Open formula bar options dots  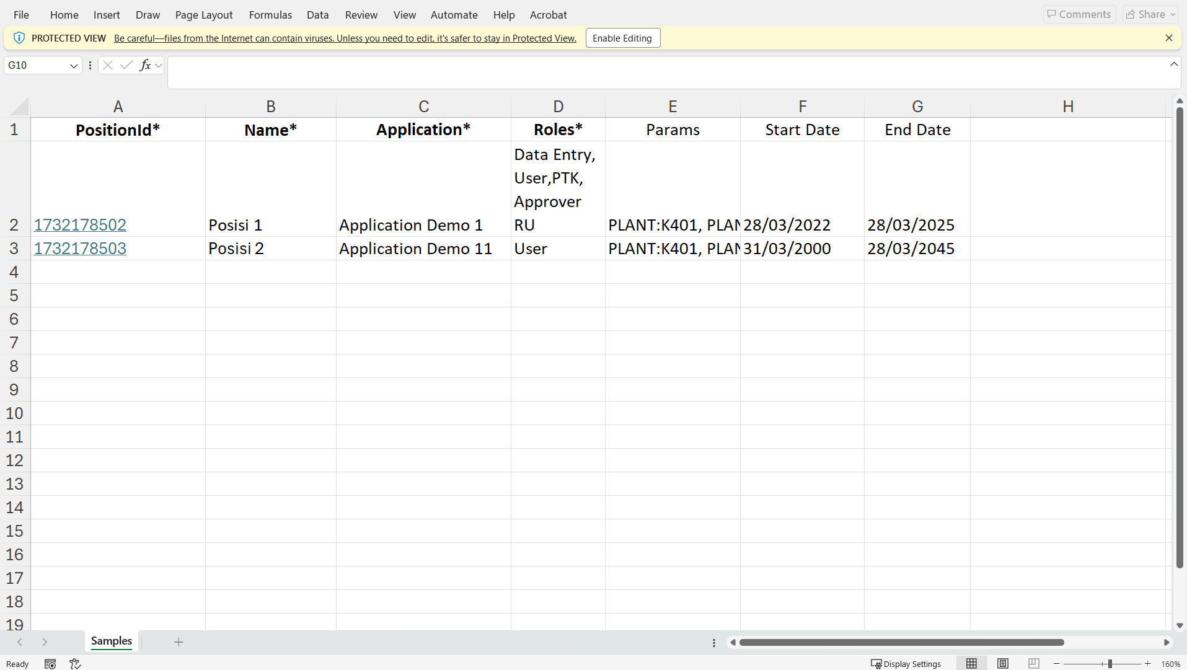90,65
